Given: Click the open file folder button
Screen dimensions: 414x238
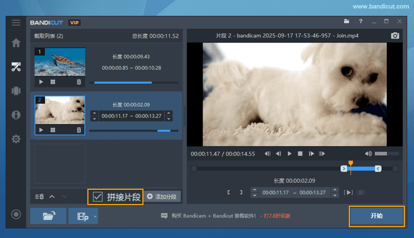Looking at the screenshot, I should coord(48,216).
